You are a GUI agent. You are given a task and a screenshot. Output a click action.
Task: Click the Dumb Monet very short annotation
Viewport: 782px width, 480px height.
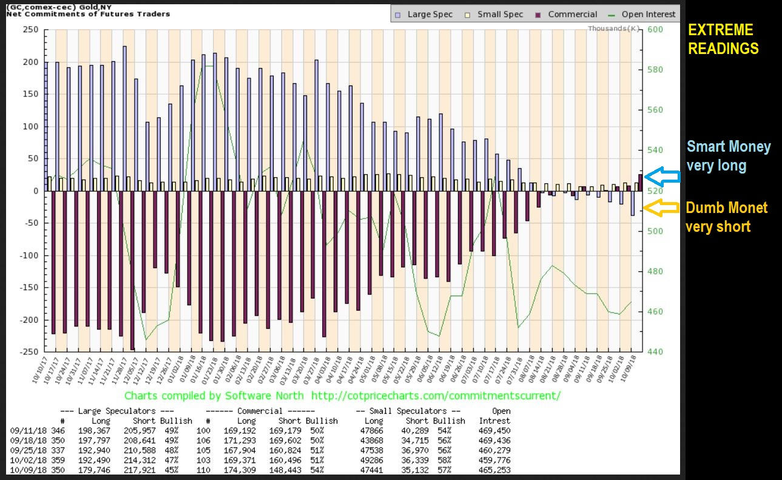pyautogui.click(x=726, y=217)
